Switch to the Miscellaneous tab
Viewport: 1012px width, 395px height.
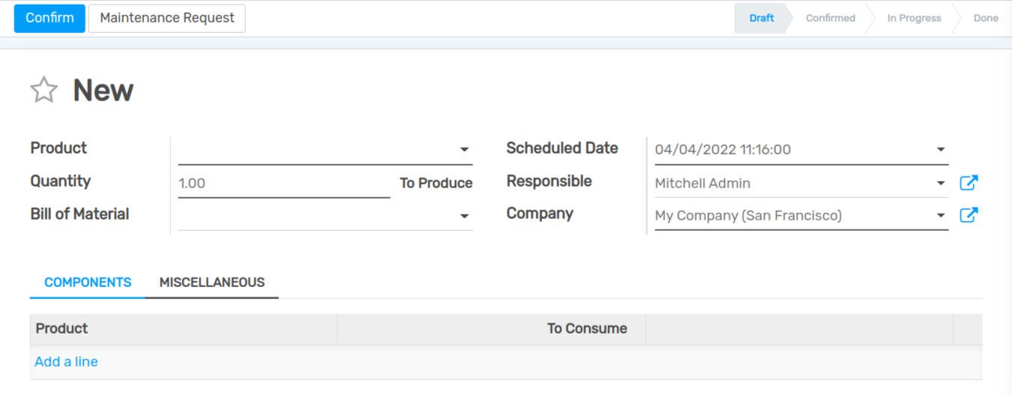pos(211,283)
